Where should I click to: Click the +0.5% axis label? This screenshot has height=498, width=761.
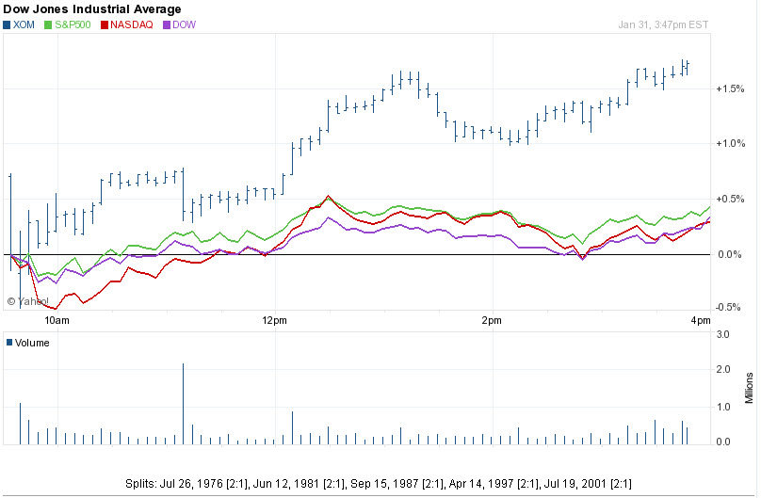[x=731, y=199]
